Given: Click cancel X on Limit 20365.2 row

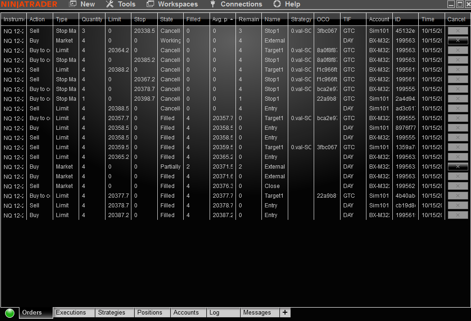Looking at the screenshot, I should (458, 157).
